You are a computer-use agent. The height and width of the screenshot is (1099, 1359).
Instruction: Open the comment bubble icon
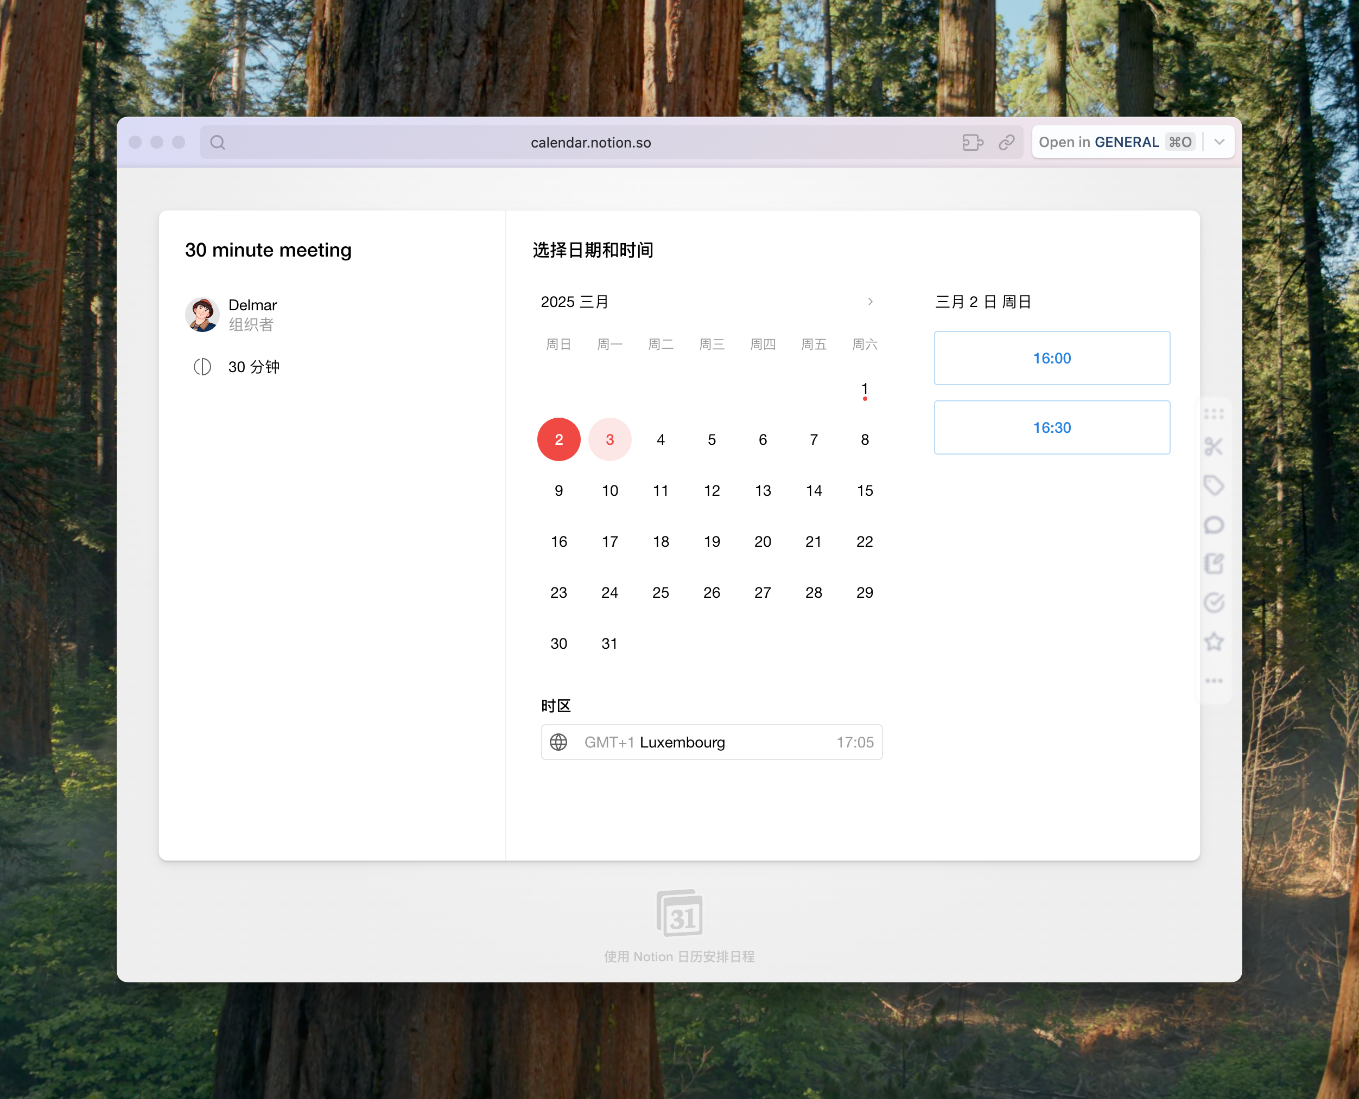coord(1214,525)
